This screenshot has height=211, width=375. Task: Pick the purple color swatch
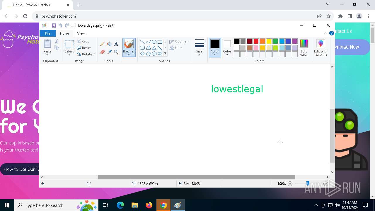[x=295, y=41]
